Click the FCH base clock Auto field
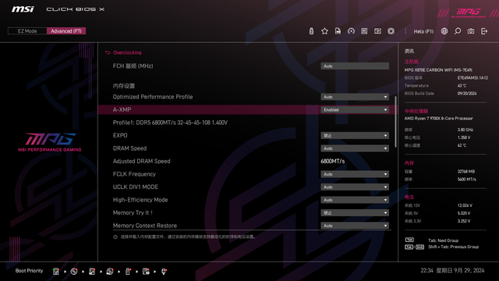499x281 pixels. (x=355, y=66)
